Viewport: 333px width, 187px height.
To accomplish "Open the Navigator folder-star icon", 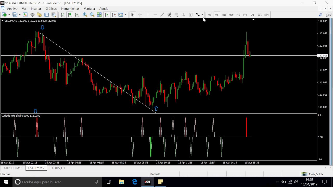I will click(40, 15).
